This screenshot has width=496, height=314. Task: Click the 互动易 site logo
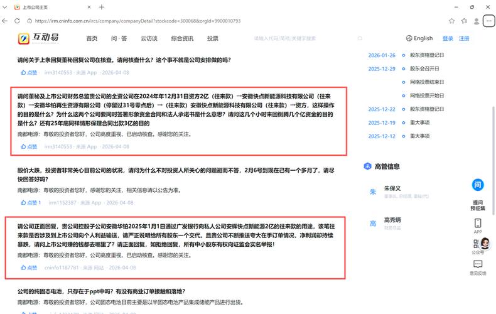[x=38, y=38]
